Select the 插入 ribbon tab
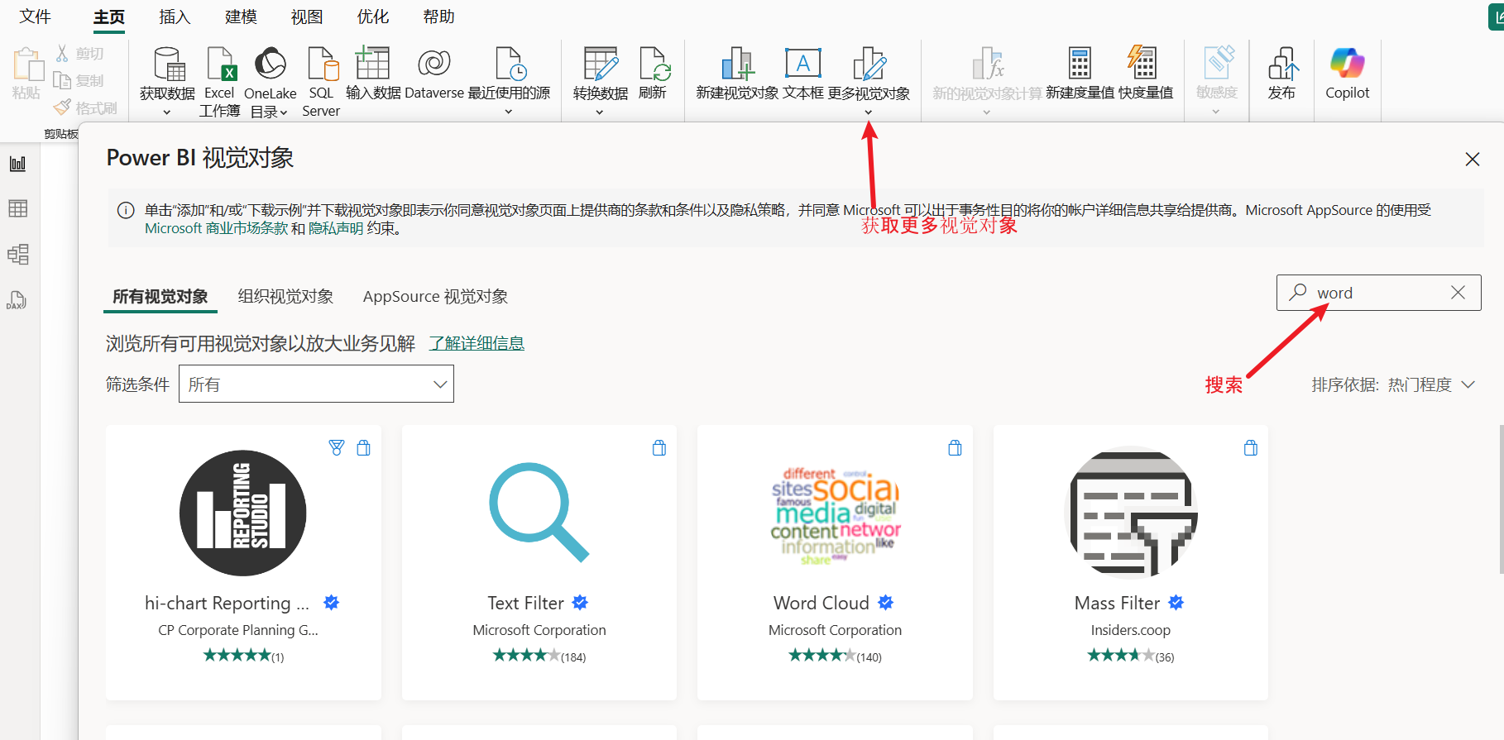Screen dimensions: 1504x740 pos(175,17)
